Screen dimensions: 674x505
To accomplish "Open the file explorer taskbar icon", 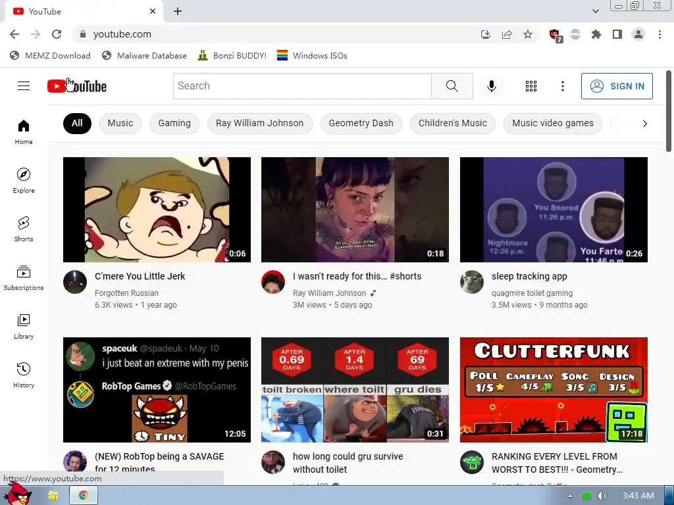I will tap(53, 496).
